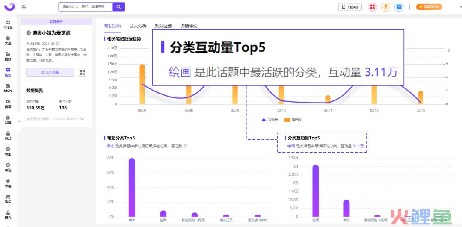Viewport: 462px width, 227px height.
Task: Open the orange help question icon
Action: (x=386, y=7)
